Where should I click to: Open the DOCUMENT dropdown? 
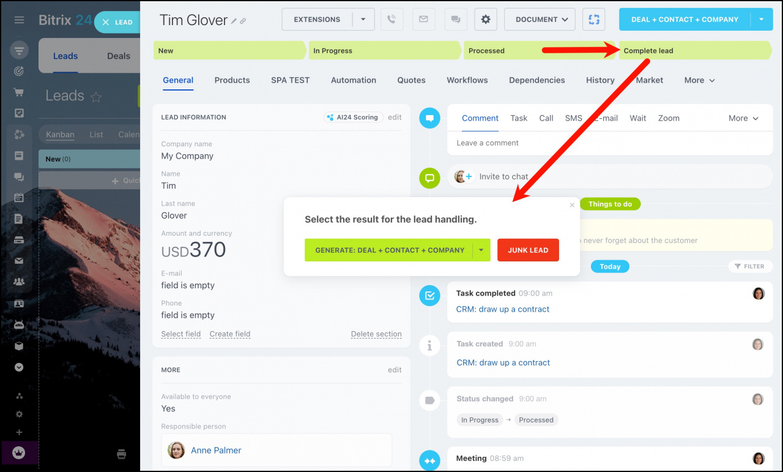(540, 20)
